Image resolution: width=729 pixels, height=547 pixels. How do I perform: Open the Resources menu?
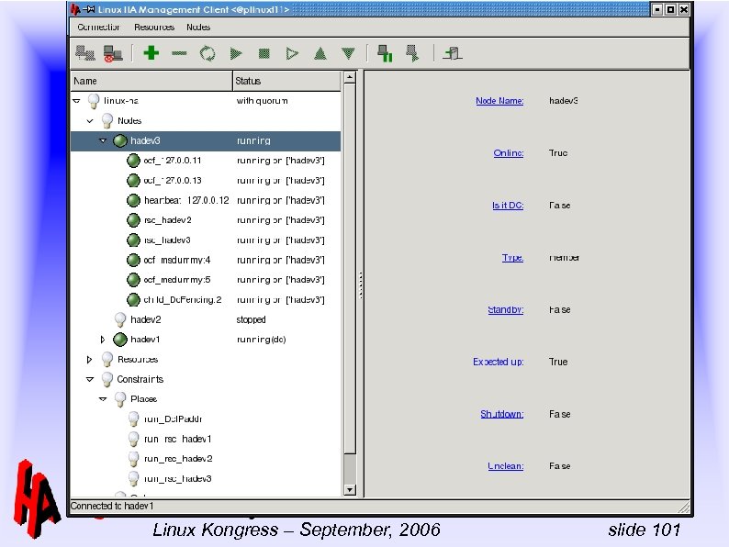pos(154,28)
